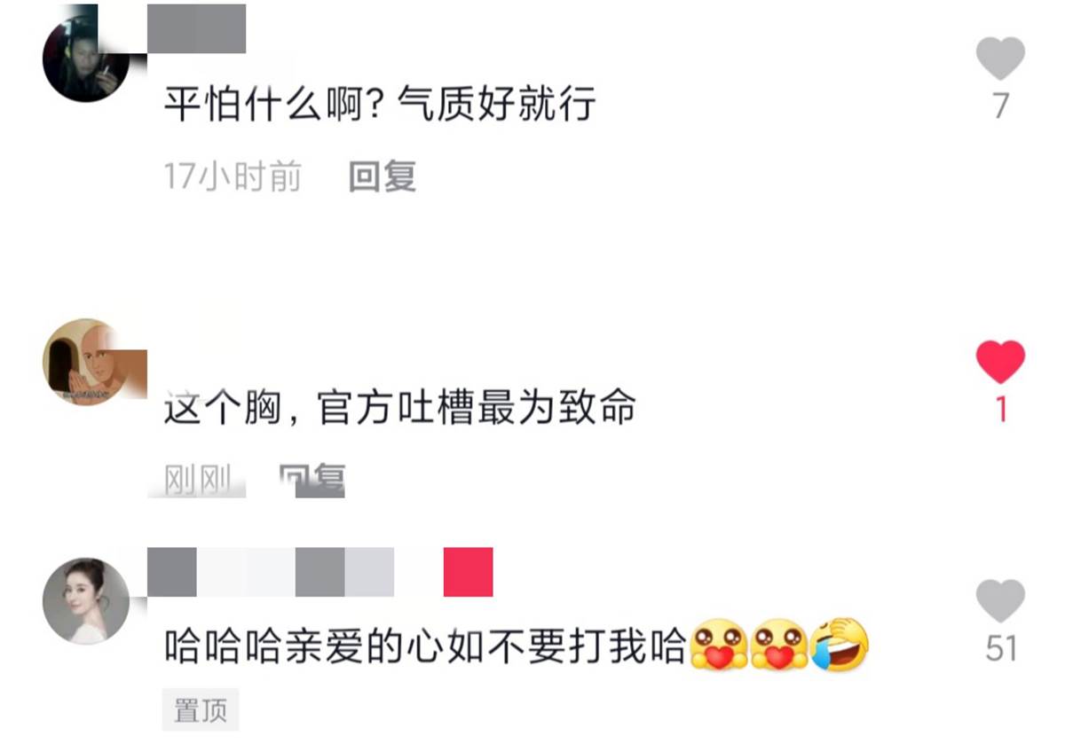Viewport: 1065px width, 744px height.
Task: Click the 刚刚 timestamp
Action: coord(198,480)
